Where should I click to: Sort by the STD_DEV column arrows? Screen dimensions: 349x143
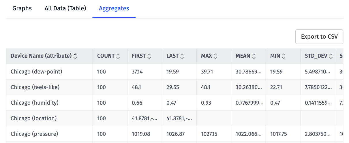[331, 56]
